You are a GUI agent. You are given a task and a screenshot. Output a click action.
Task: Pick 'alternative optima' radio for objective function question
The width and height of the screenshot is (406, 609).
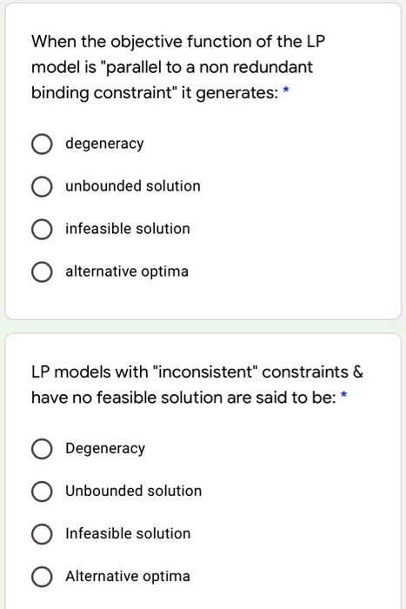pos(42,271)
